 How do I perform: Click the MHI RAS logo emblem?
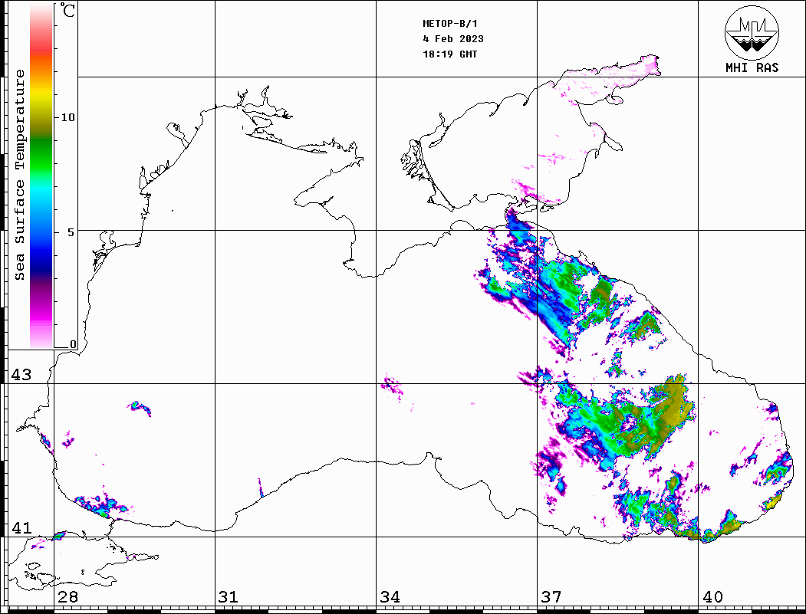coord(752,32)
